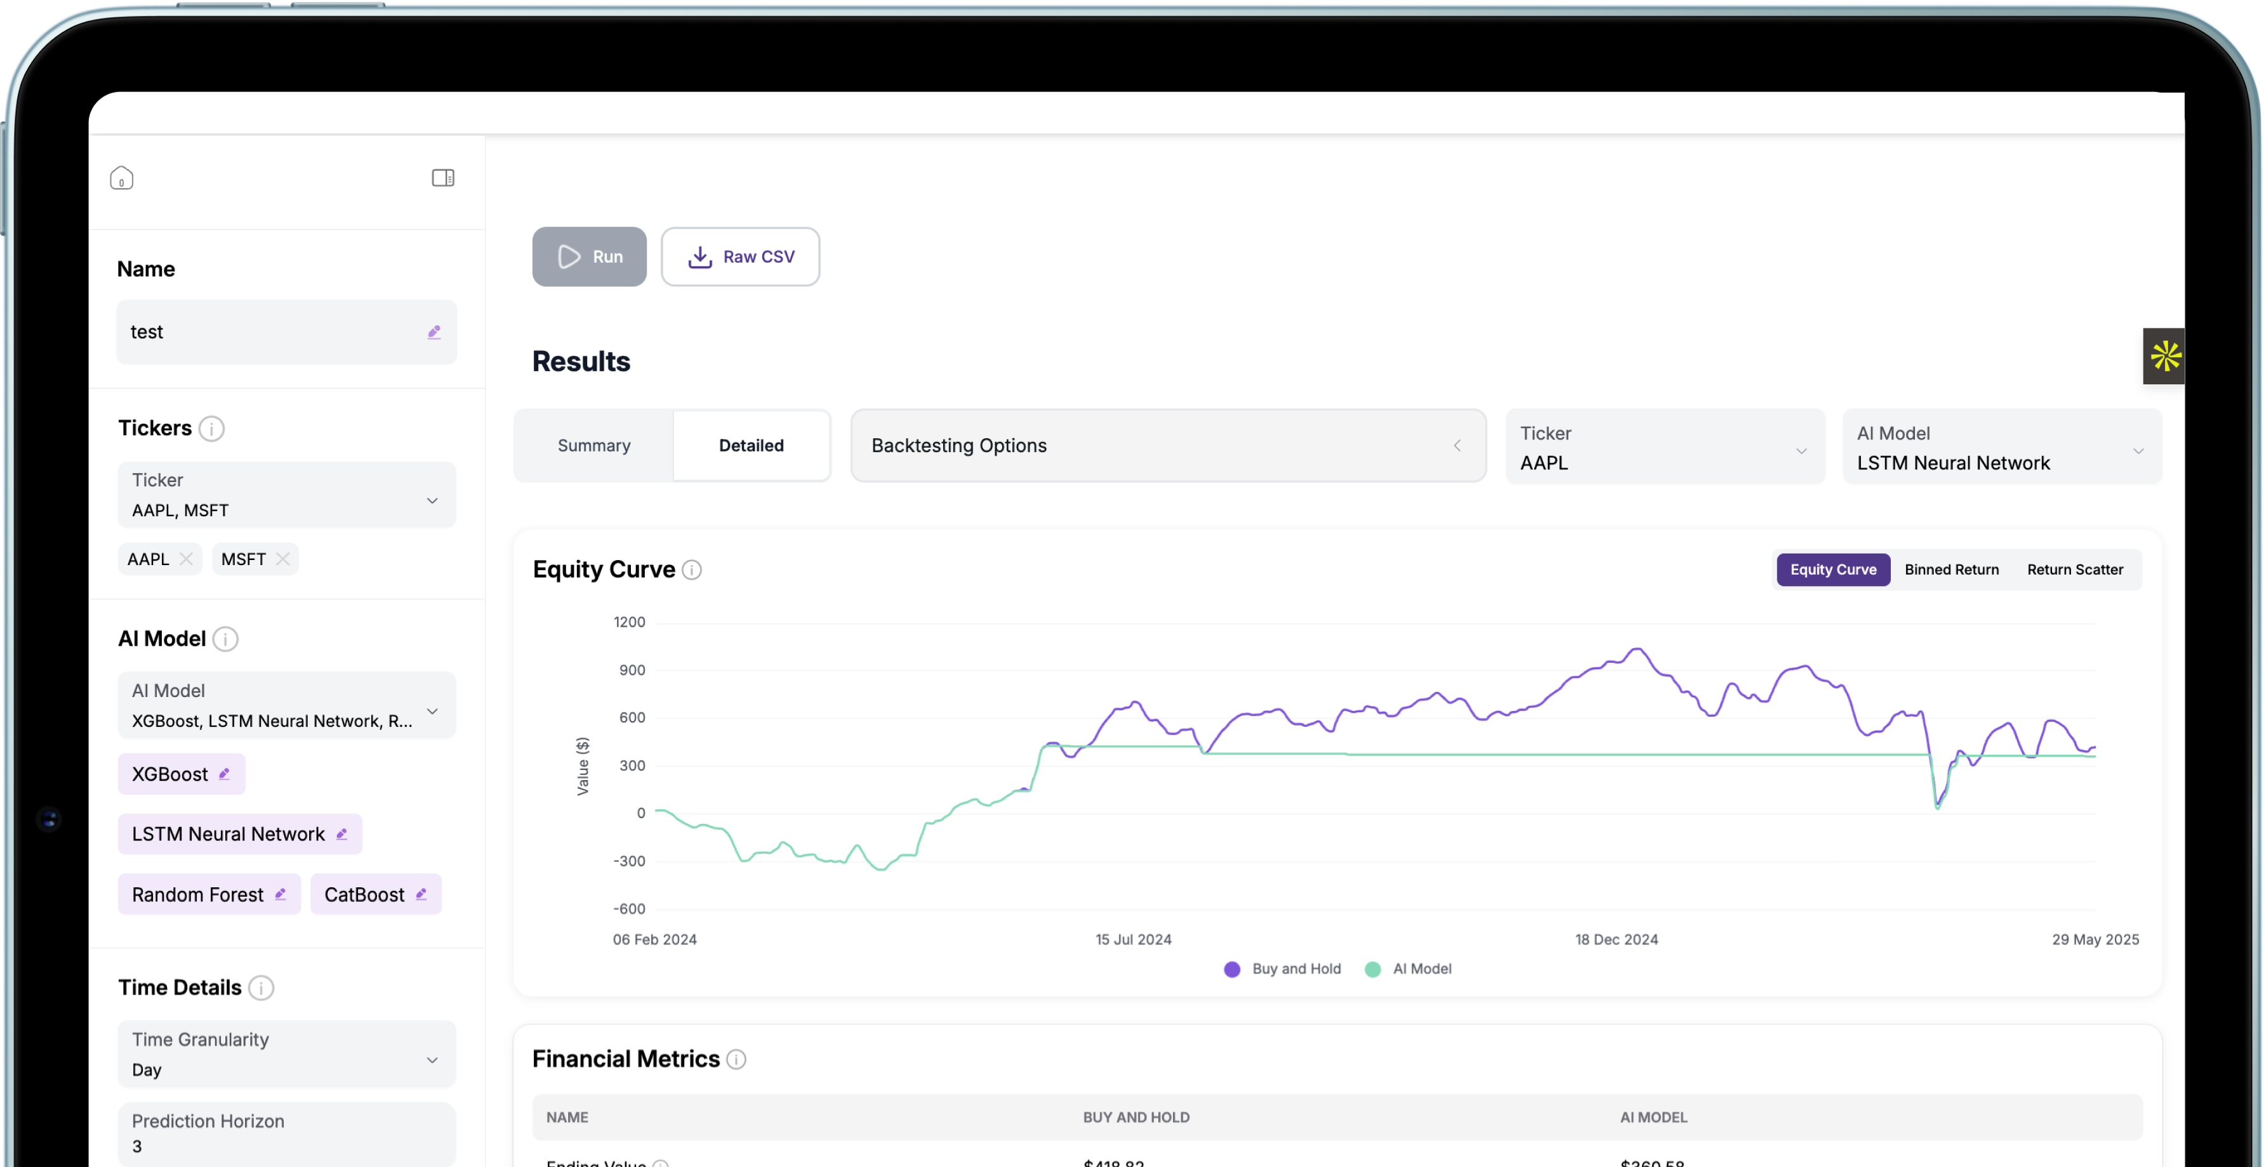
Task: Toggle the AI Model series in legend
Action: click(x=1408, y=968)
